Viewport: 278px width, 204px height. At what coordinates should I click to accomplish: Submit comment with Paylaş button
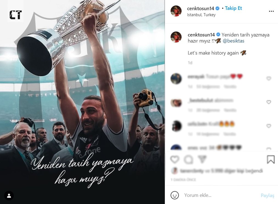tap(267, 195)
